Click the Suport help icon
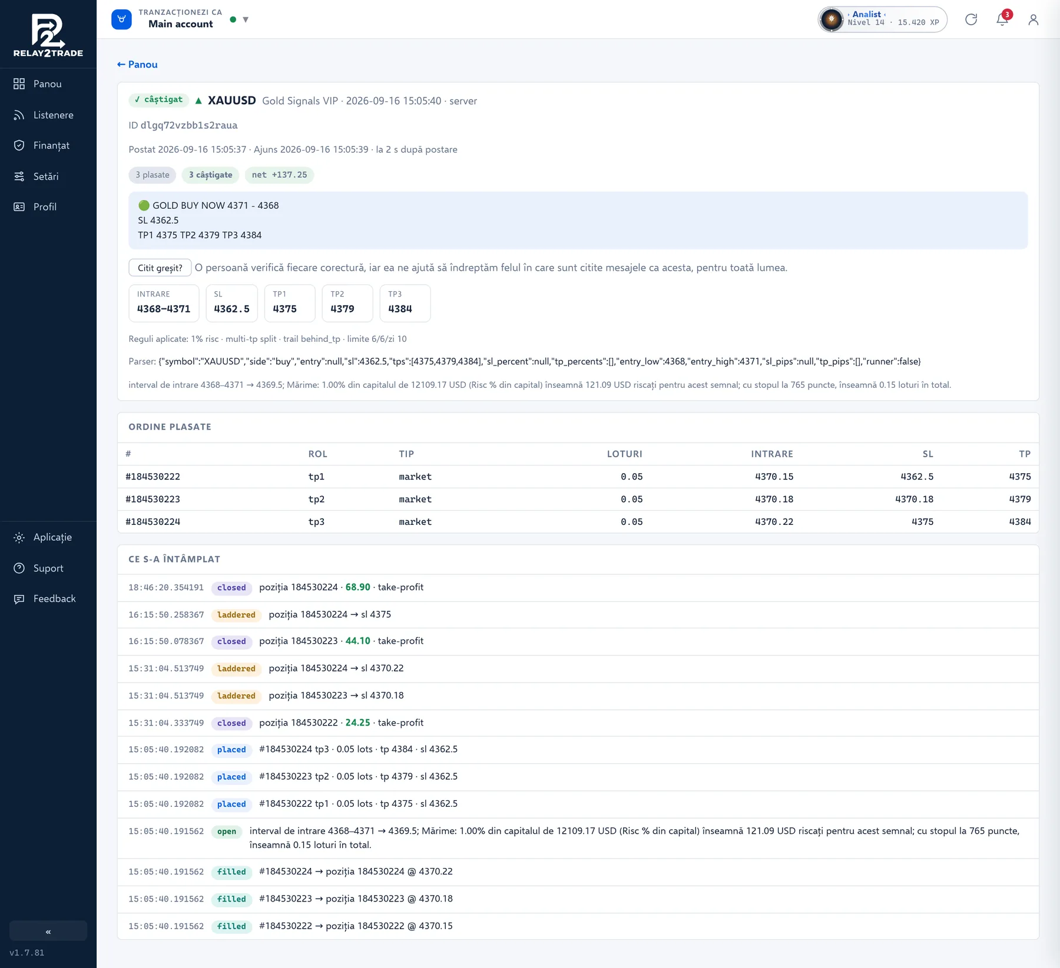The image size is (1060, 968). coord(19,568)
